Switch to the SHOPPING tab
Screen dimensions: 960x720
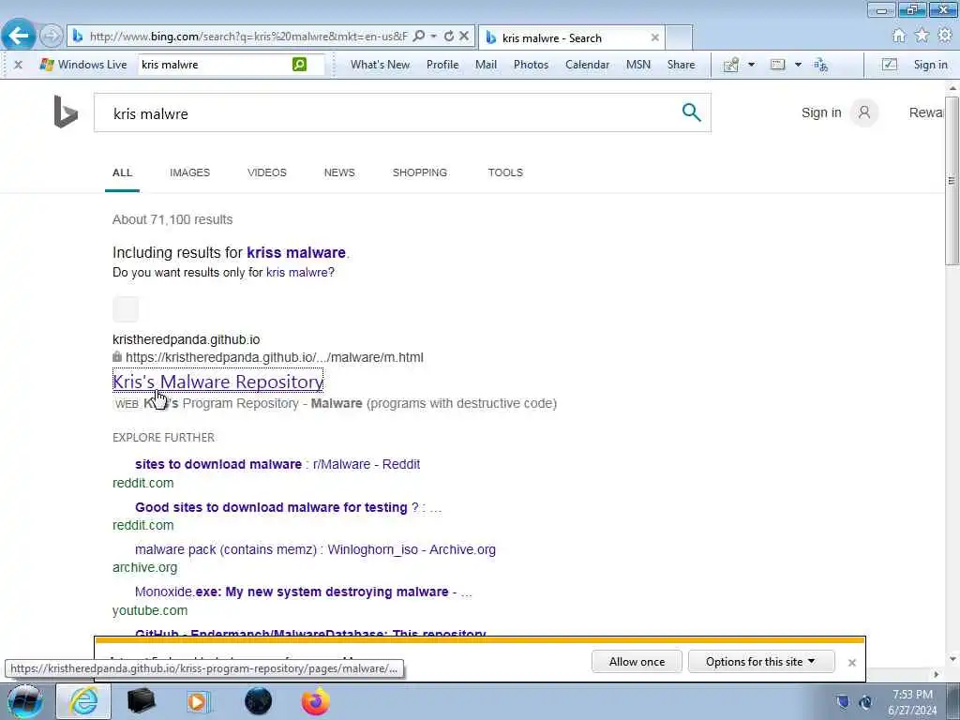pos(419,172)
